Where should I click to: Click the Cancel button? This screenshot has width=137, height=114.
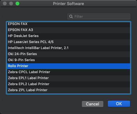point(93,104)
